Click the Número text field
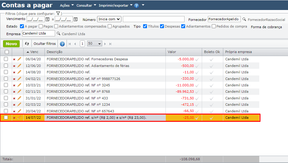 pyautogui.click(x=154, y=19)
